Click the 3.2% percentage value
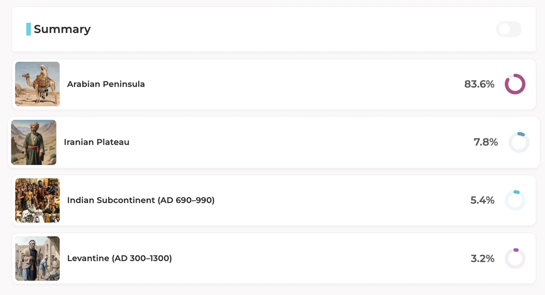Screen dimensions: 545x295 click(482, 258)
